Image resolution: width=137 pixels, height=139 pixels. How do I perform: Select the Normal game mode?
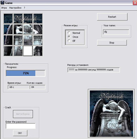[x=69, y=33]
